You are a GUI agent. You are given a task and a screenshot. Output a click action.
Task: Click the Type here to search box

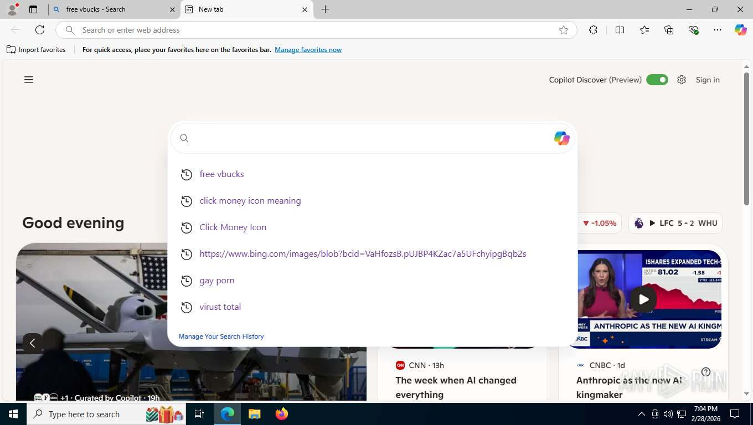(106, 414)
